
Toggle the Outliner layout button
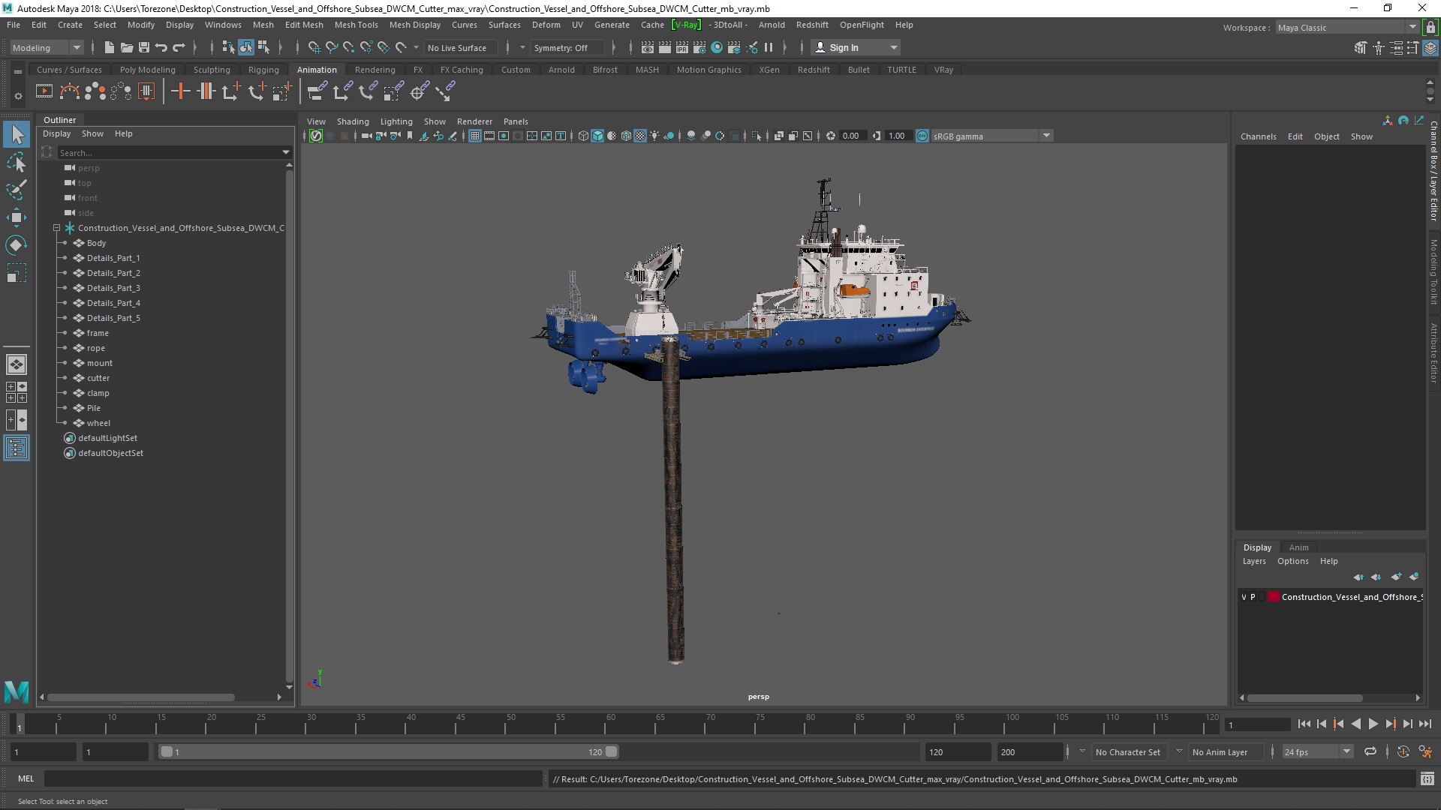click(17, 448)
